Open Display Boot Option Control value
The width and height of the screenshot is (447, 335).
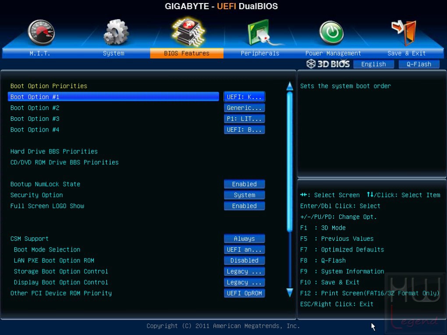pos(244,282)
